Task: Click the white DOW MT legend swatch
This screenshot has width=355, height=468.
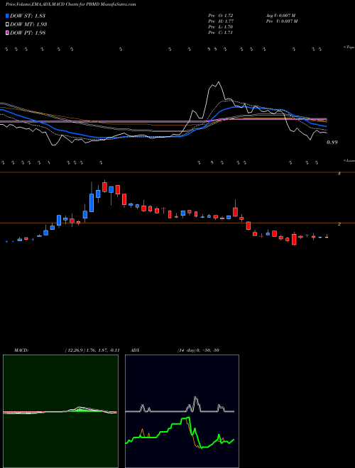Action: 7,25
